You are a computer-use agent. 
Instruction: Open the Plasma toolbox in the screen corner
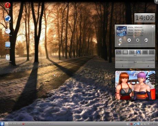click(156, 1)
